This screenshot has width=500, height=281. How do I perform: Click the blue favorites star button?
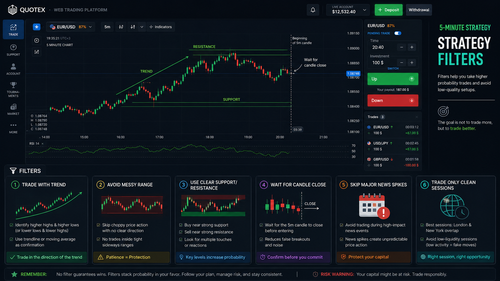[x=36, y=27]
